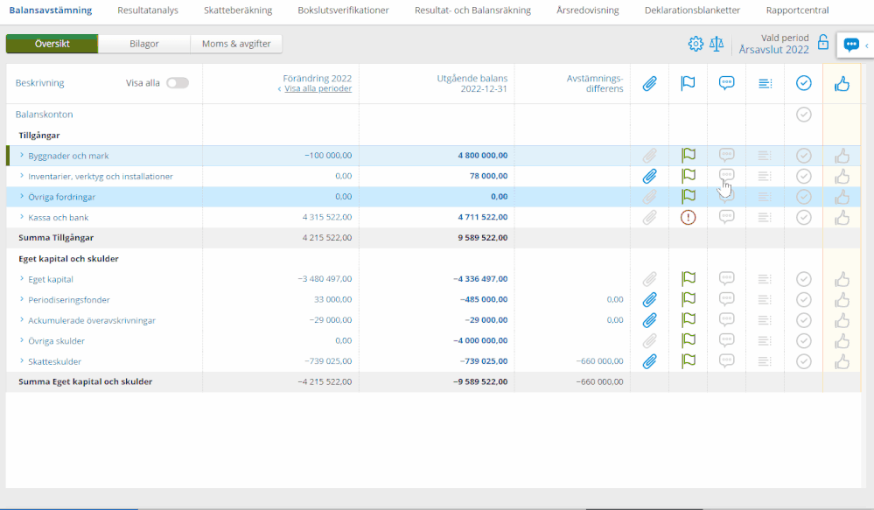Click the Visa alla perioder link
Screen dimensions: 874x510
pyautogui.click(x=318, y=89)
